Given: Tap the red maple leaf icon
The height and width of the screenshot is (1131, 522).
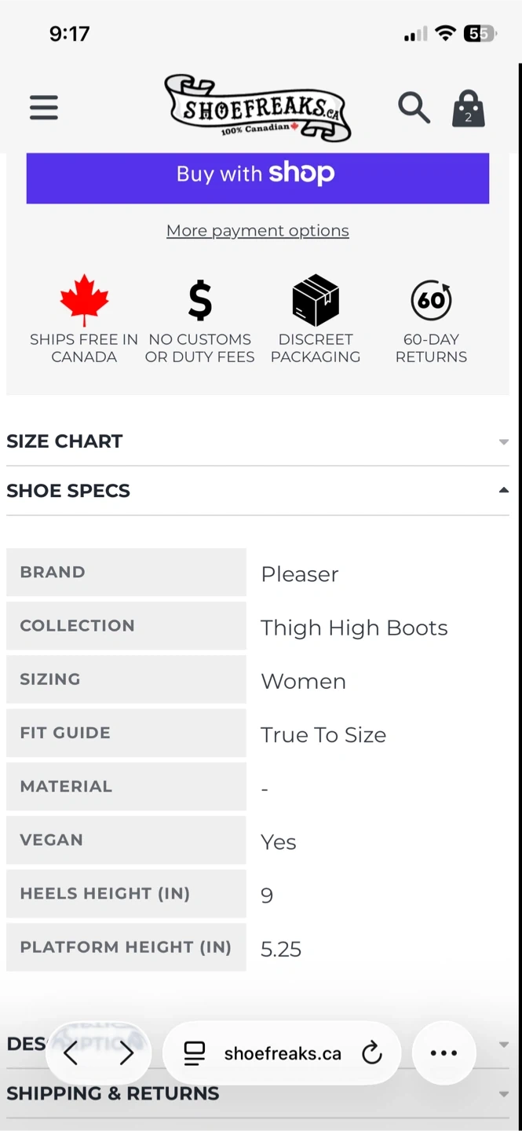Looking at the screenshot, I should (x=84, y=300).
